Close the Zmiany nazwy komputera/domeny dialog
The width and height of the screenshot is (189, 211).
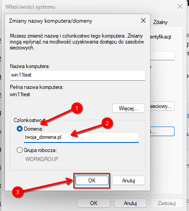[x=143, y=20]
